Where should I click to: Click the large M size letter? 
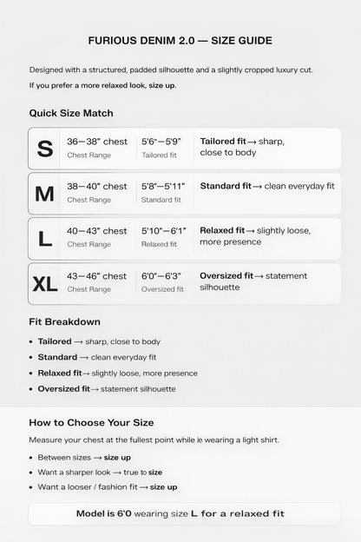point(44,194)
